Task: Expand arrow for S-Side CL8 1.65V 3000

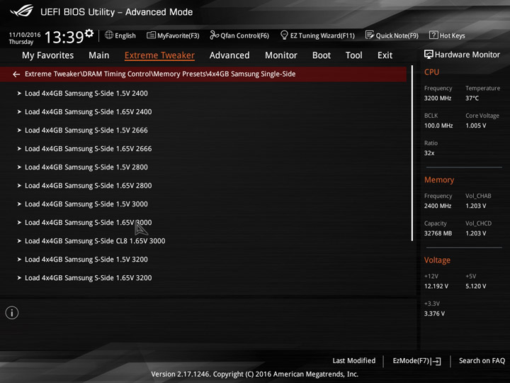Action: [19, 241]
